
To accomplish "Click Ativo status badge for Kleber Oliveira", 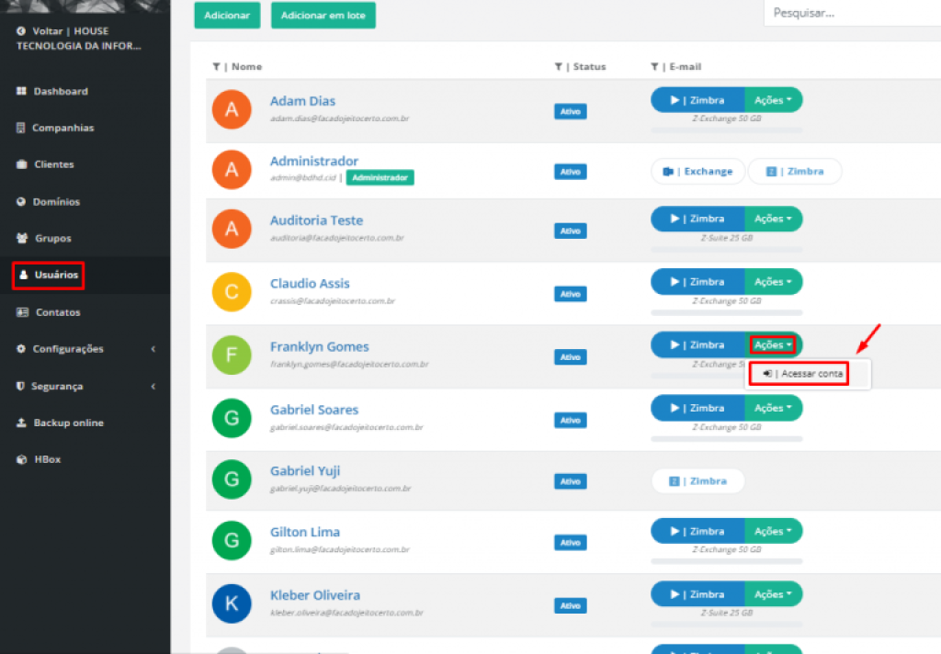I will point(570,606).
